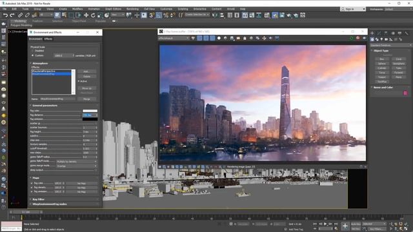The image size is (413, 232).
Task: Toggle the ribbon visibility eye icon
Action: tap(114, 21)
